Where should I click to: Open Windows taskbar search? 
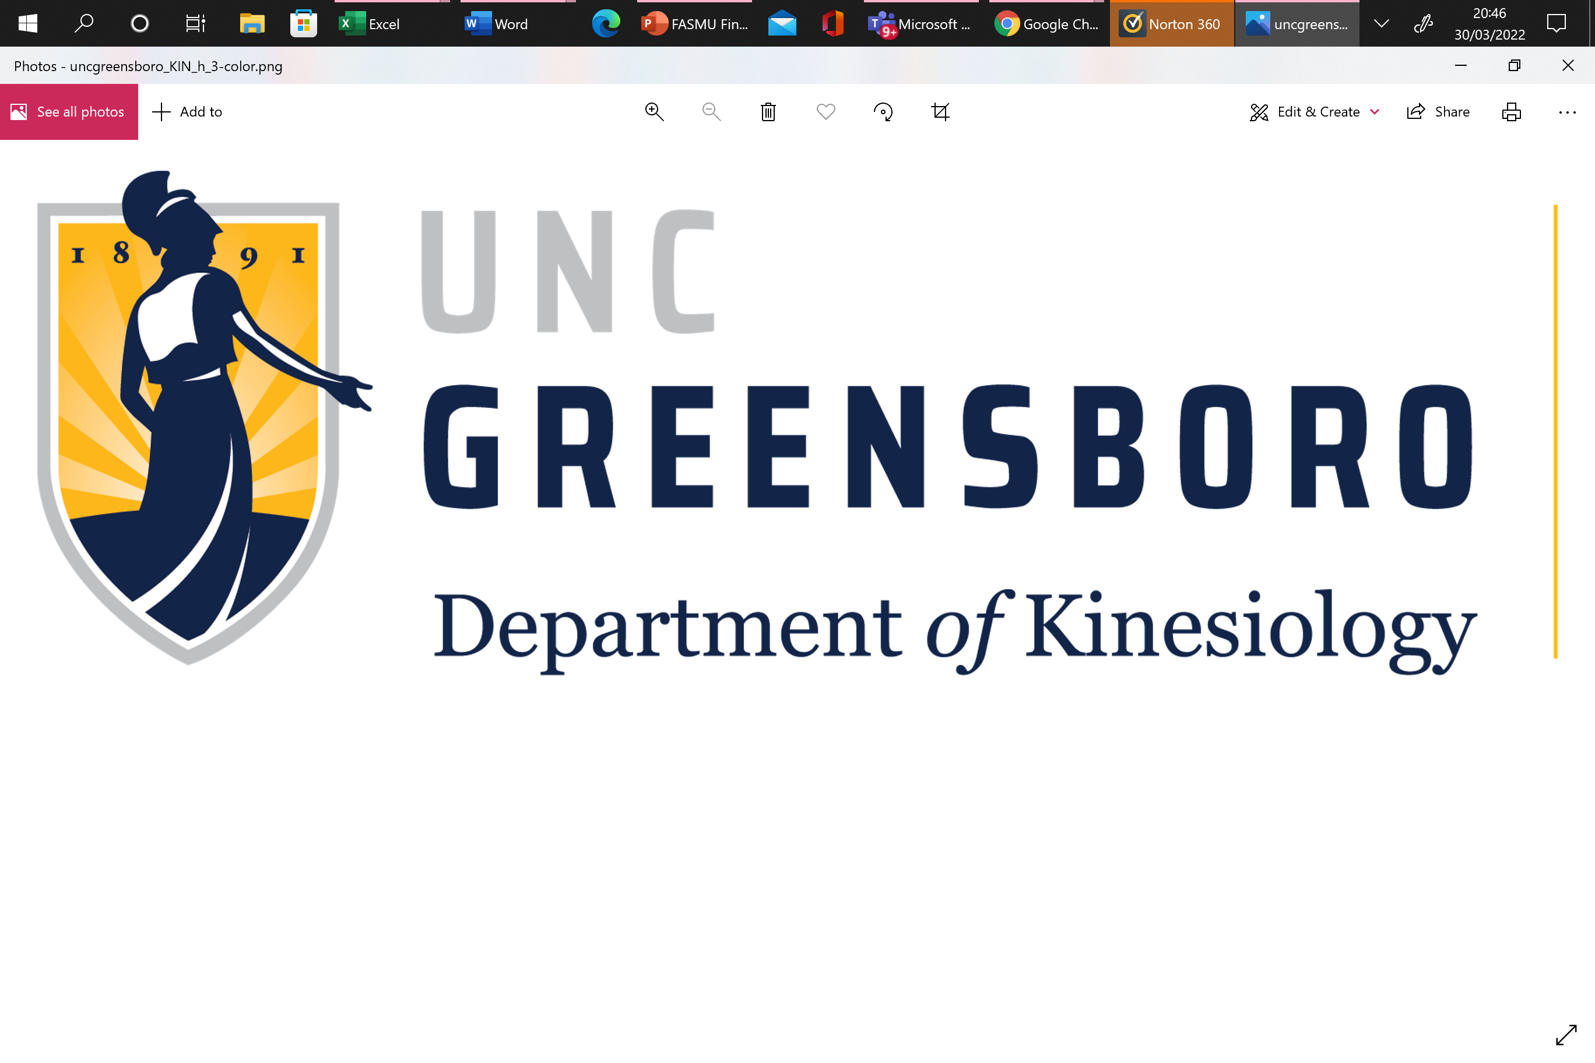pos(83,24)
